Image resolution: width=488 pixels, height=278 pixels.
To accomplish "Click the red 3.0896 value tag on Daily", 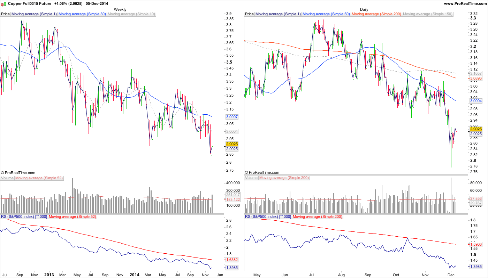I will pos(476,79).
